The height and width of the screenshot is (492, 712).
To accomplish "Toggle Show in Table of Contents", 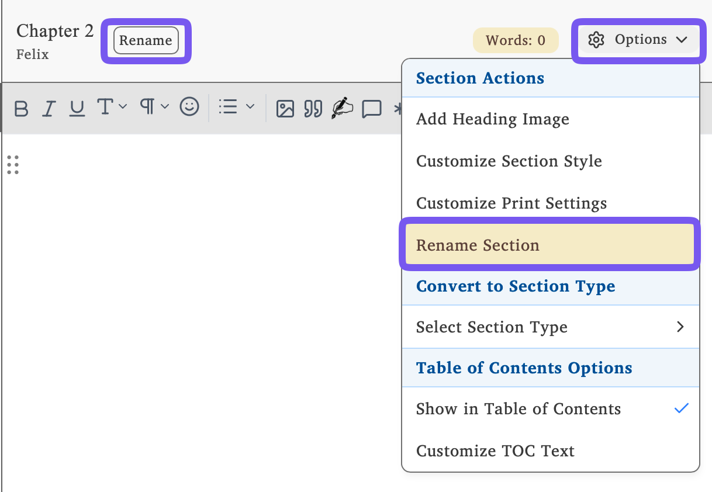I will (x=549, y=409).
